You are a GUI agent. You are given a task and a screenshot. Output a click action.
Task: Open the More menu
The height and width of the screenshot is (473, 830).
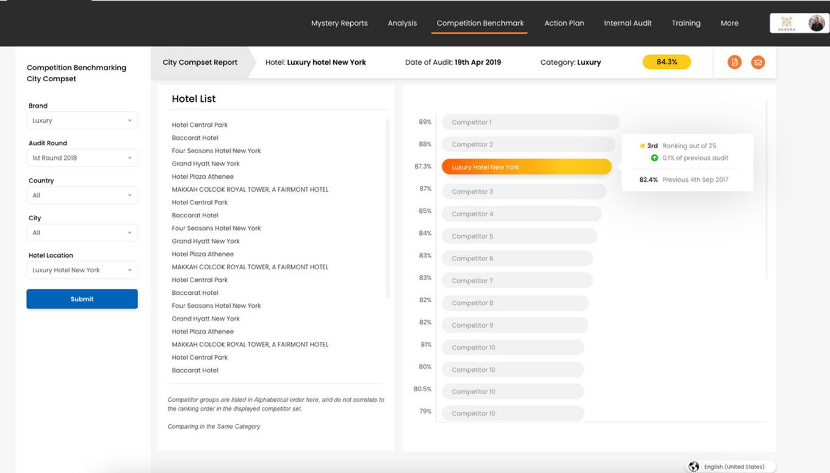pyautogui.click(x=729, y=23)
